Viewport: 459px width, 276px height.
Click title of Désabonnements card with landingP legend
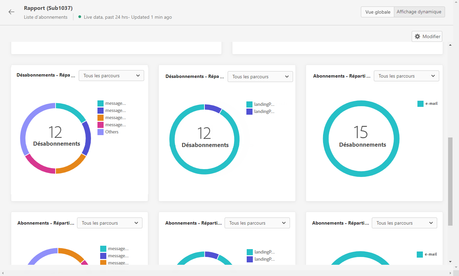[195, 77]
